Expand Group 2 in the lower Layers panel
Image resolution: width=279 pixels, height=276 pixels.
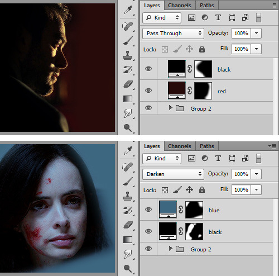(170, 249)
